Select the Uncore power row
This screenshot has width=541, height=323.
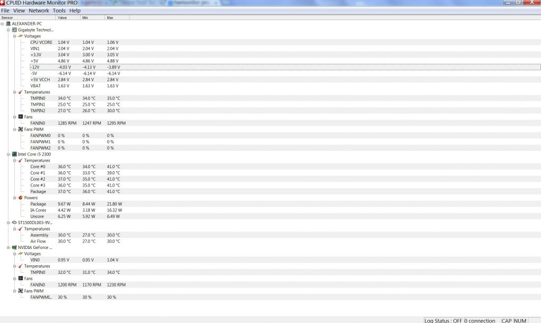click(x=285, y=216)
